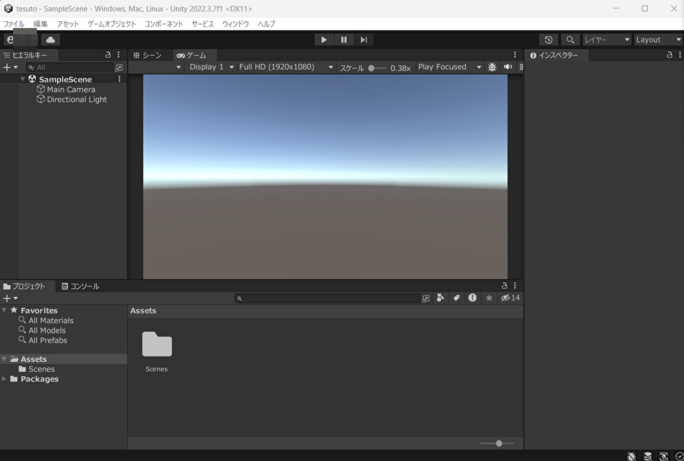Open the サービス menu
Viewport: 684px width, 461px height.
click(203, 24)
